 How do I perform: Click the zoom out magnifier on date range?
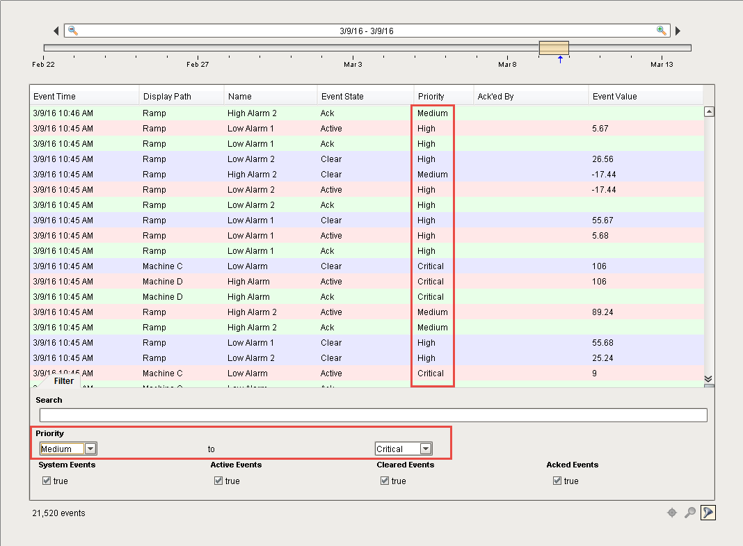tap(72, 31)
